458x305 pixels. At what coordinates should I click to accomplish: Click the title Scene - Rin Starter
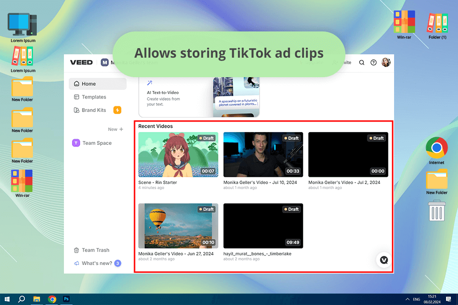pyautogui.click(x=157, y=183)
